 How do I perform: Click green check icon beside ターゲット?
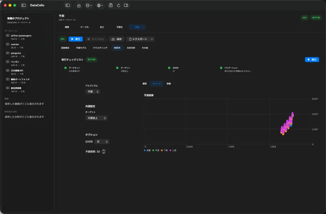(x=117, y=68)
